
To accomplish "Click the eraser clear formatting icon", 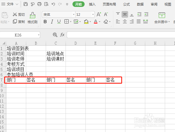I will click(x=106, y=22).
